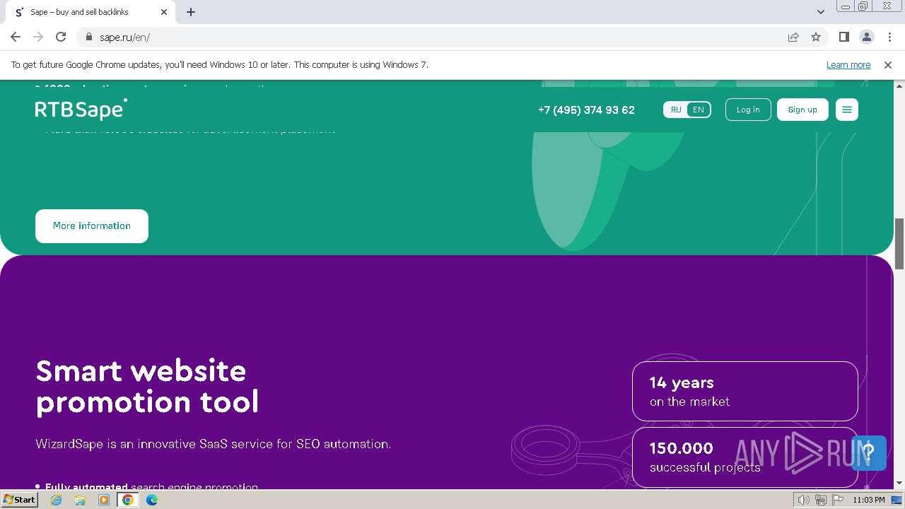
Task: Click the browser back arrow
Action: [16, 37]
